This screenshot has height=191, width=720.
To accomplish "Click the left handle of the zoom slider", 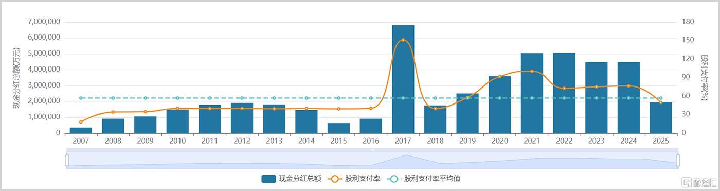I will [67, 160].
